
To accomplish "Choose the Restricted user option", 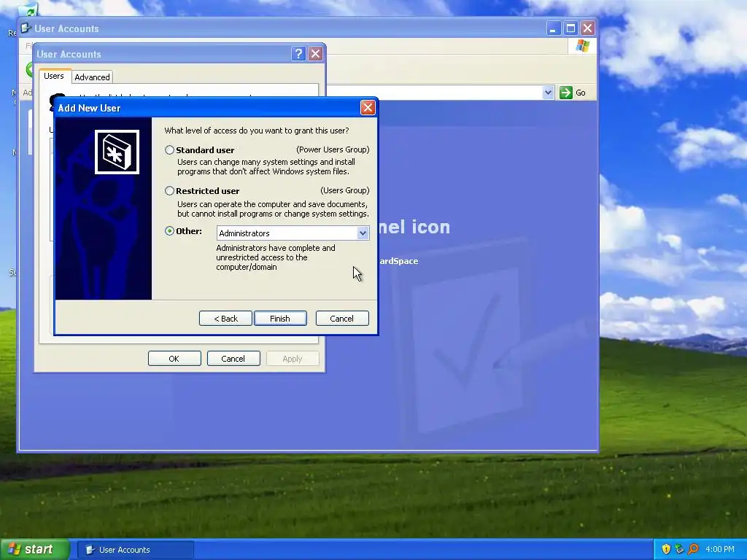I will click(x=169, y=191).
